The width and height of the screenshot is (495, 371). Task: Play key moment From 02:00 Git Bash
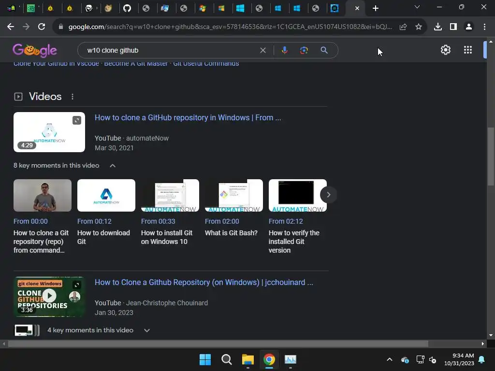[234, 195]
